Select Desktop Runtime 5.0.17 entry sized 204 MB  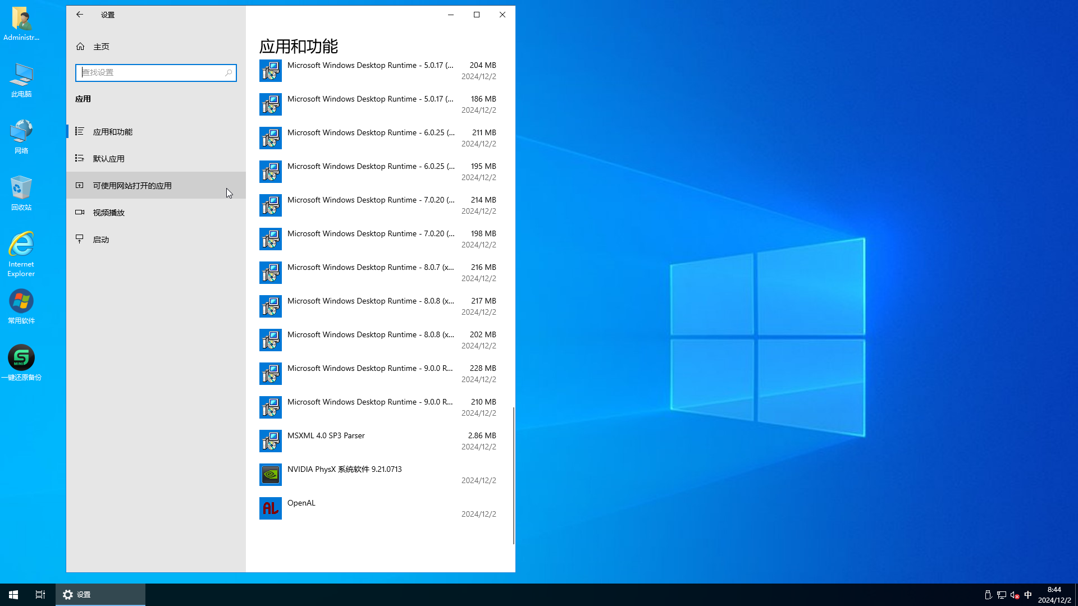(x=378, y=71)
